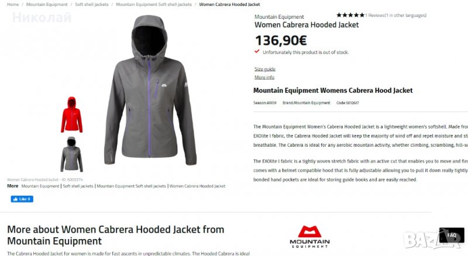Open Women Cabrera Hooded Jacket link beside More

coord(197,186)
